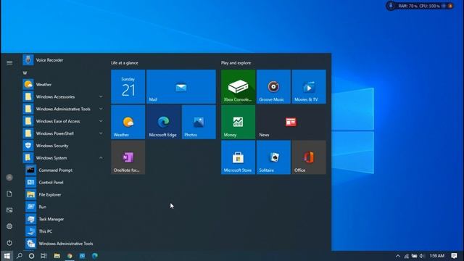Open Command Prompt

pos(63,170)
